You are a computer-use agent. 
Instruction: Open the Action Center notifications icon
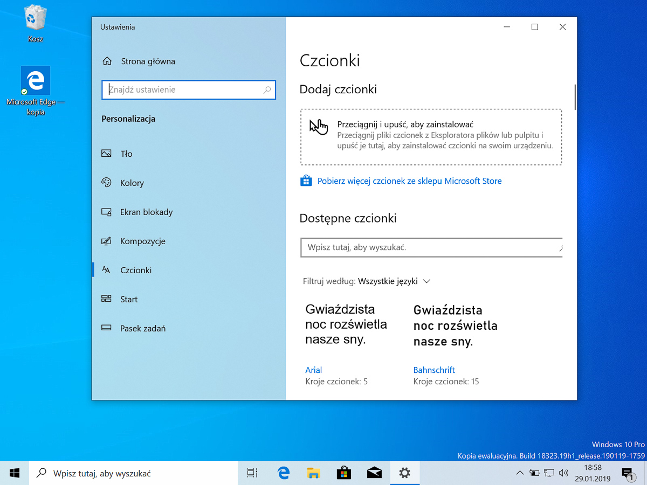tap(628, 473)
